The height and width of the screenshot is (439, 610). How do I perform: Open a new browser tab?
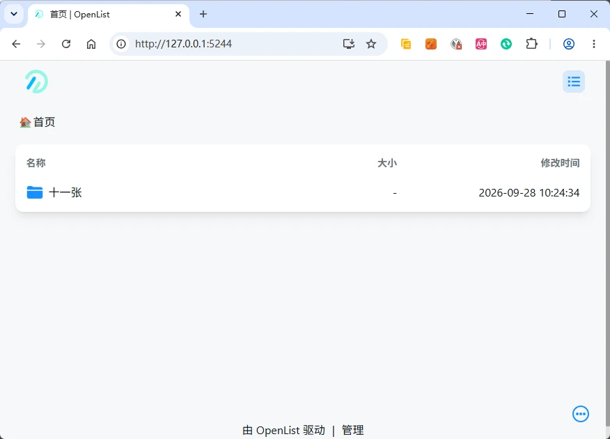pos(203,14)
